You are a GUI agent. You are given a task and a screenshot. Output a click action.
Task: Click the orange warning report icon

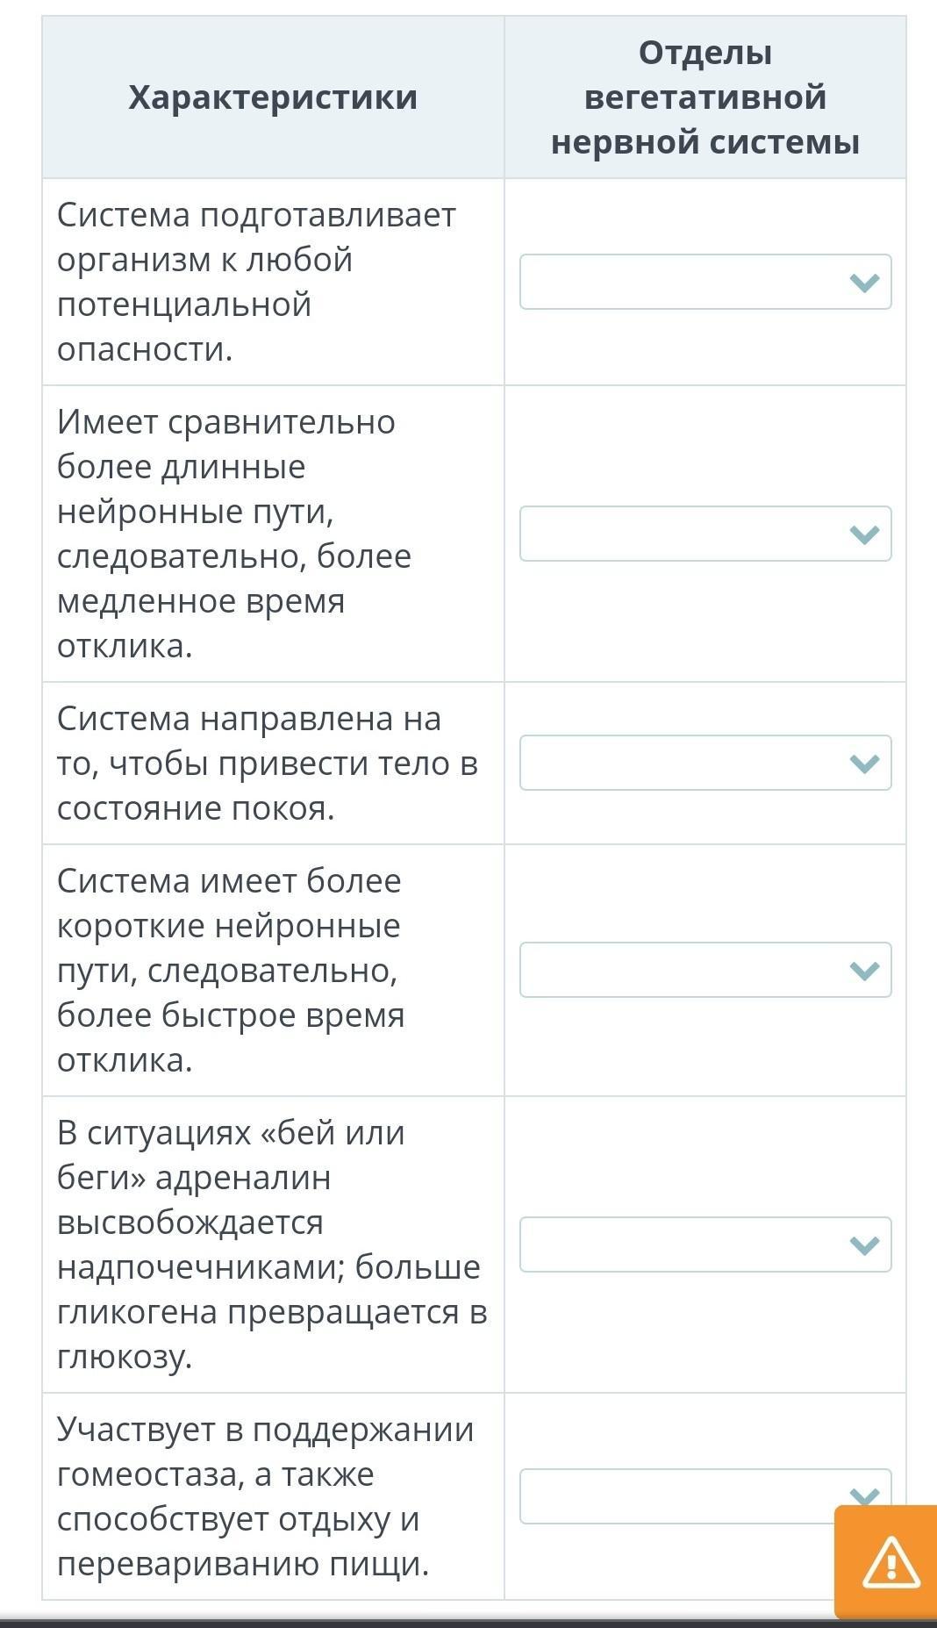tap(890, 1562)
